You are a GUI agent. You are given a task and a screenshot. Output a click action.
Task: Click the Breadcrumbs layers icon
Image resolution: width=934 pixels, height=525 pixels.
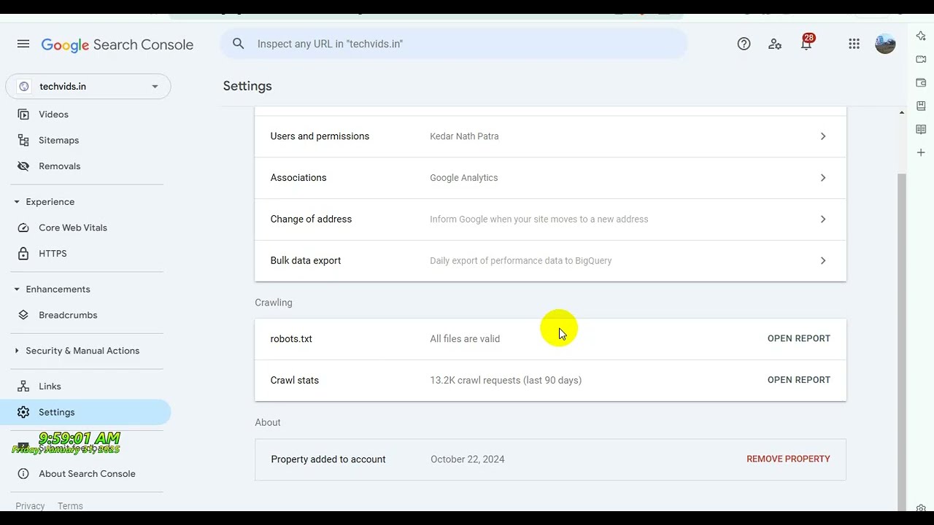click(23, 315)
